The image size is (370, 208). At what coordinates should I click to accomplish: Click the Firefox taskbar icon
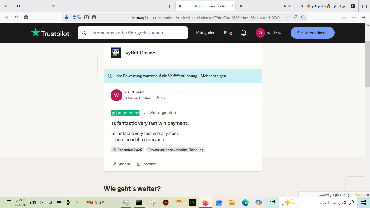[x=206, y=203]
